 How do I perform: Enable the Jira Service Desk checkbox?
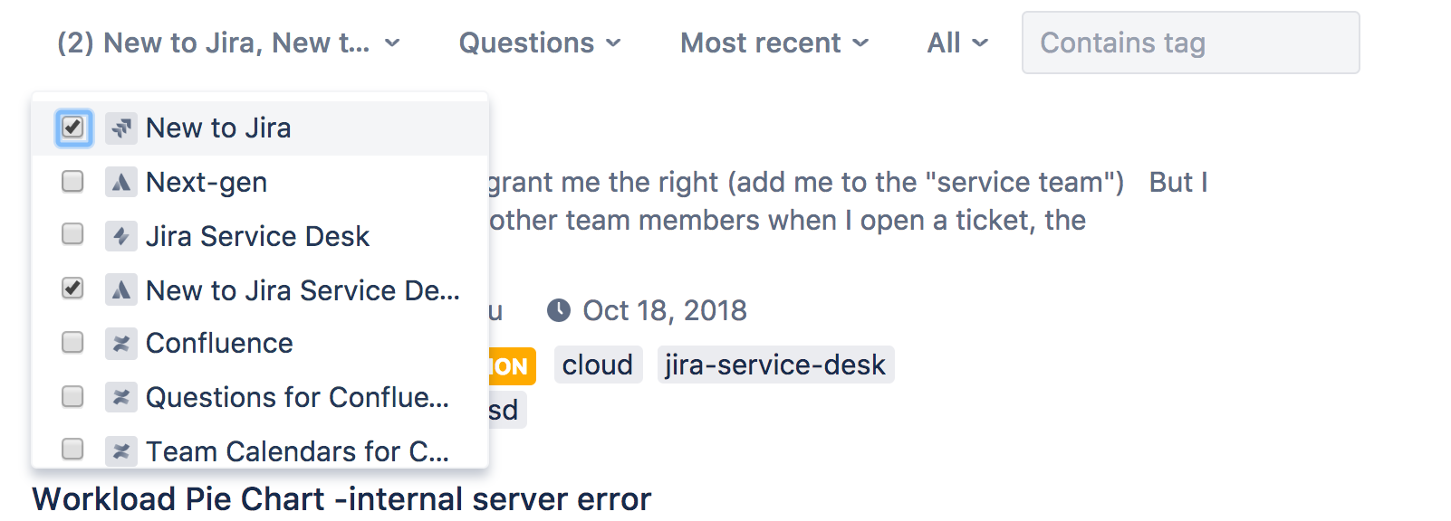point(72,234)
